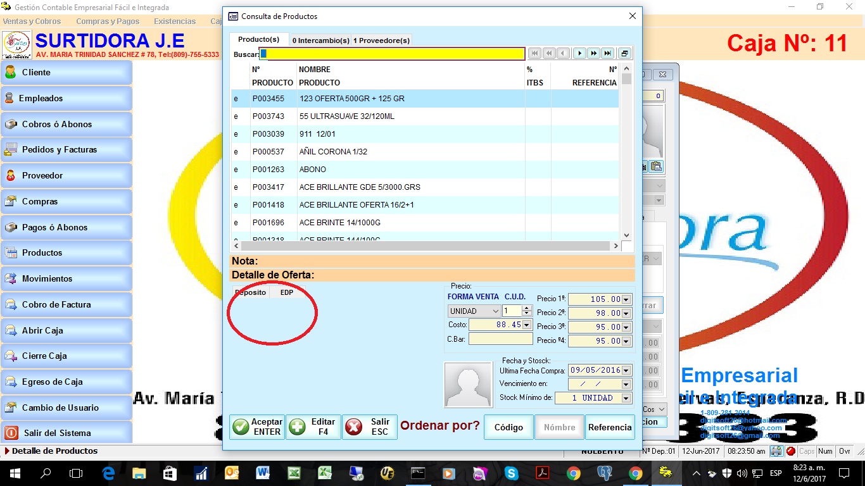865x486 pixels.
Task: Go to next record using play arrow
Action: click(x=579, y=54)
